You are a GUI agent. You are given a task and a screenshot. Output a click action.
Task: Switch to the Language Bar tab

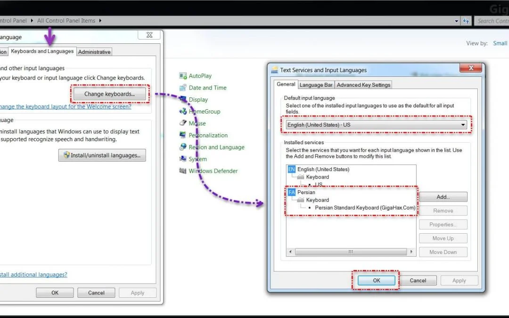coord(316,85)
